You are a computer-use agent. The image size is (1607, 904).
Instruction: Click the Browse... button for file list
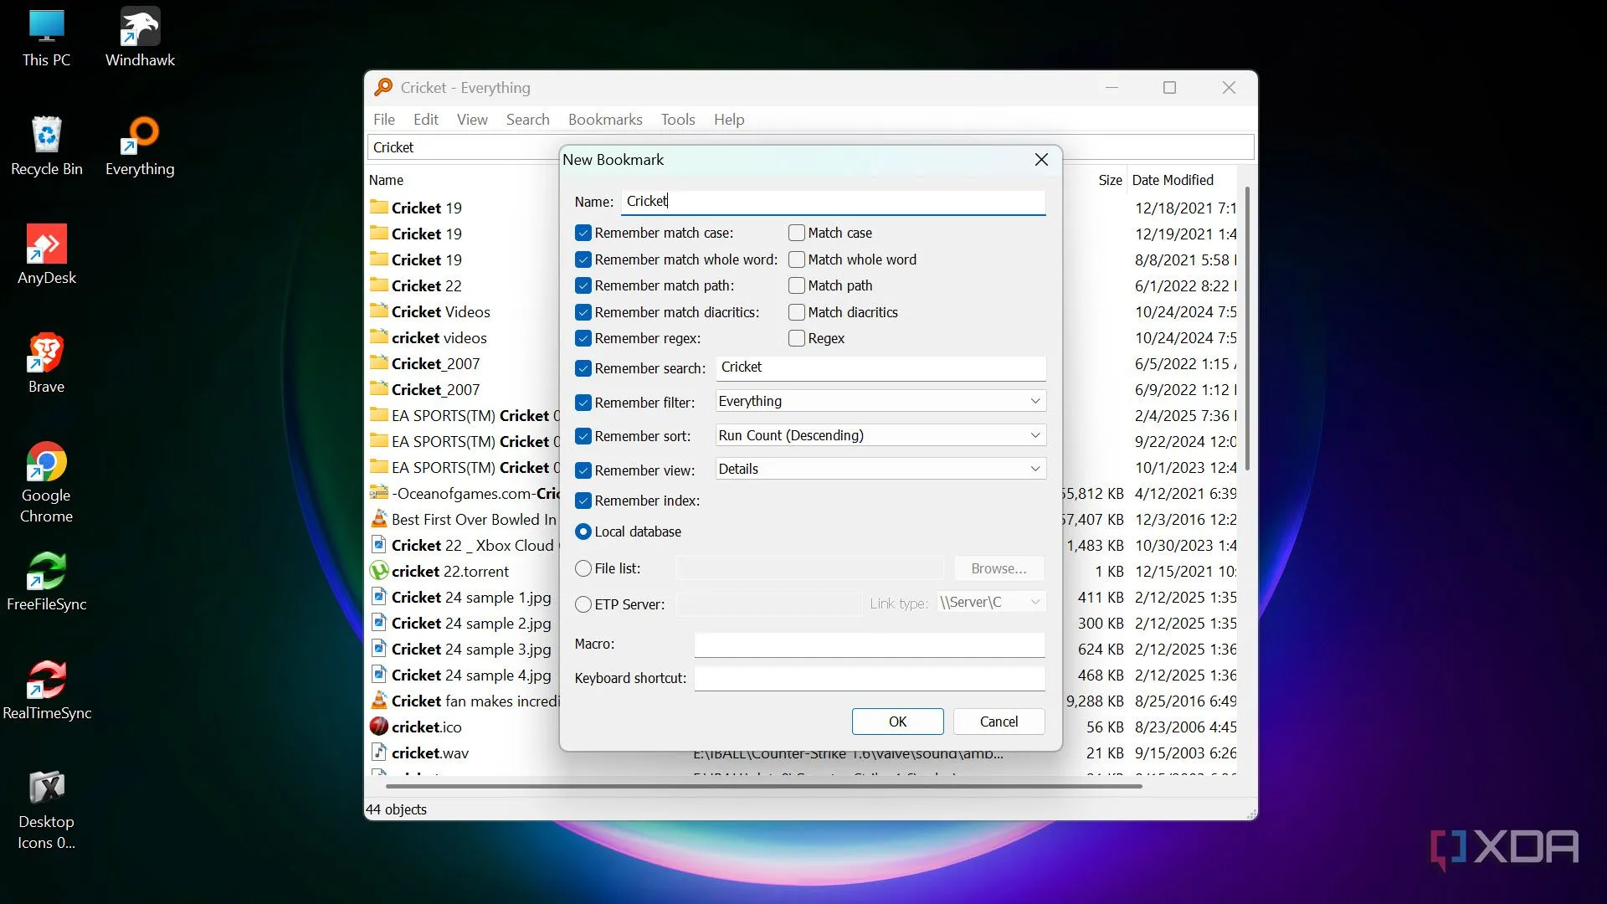999,568
